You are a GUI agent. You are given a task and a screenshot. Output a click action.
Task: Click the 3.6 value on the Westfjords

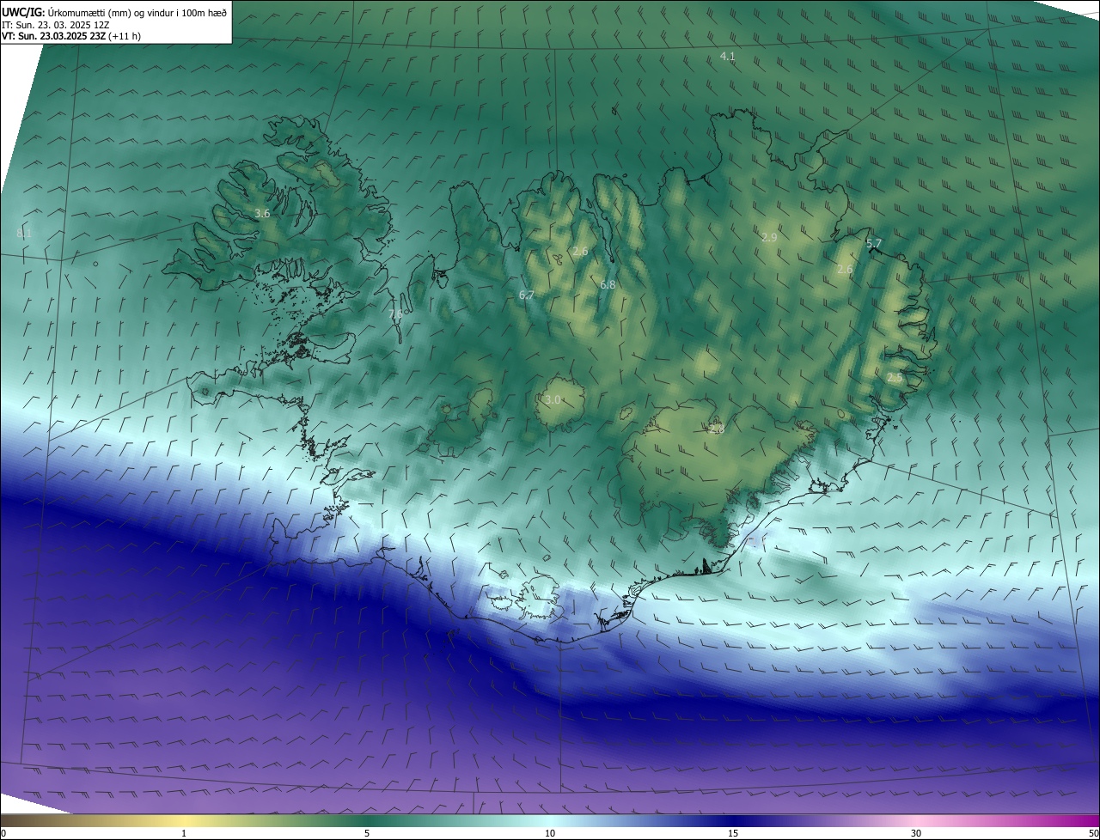tap(263, 213)
